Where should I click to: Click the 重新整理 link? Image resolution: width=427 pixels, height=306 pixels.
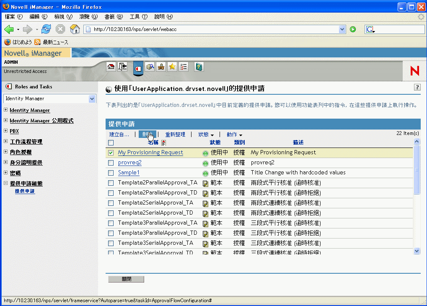coord(175,134)
